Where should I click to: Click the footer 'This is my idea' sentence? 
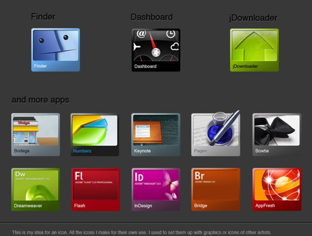[x=141, y=232]
